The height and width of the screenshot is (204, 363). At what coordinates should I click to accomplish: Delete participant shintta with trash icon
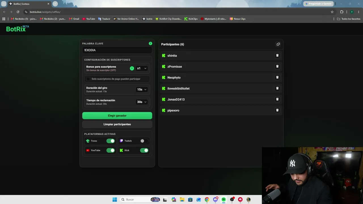coord(277,56)
